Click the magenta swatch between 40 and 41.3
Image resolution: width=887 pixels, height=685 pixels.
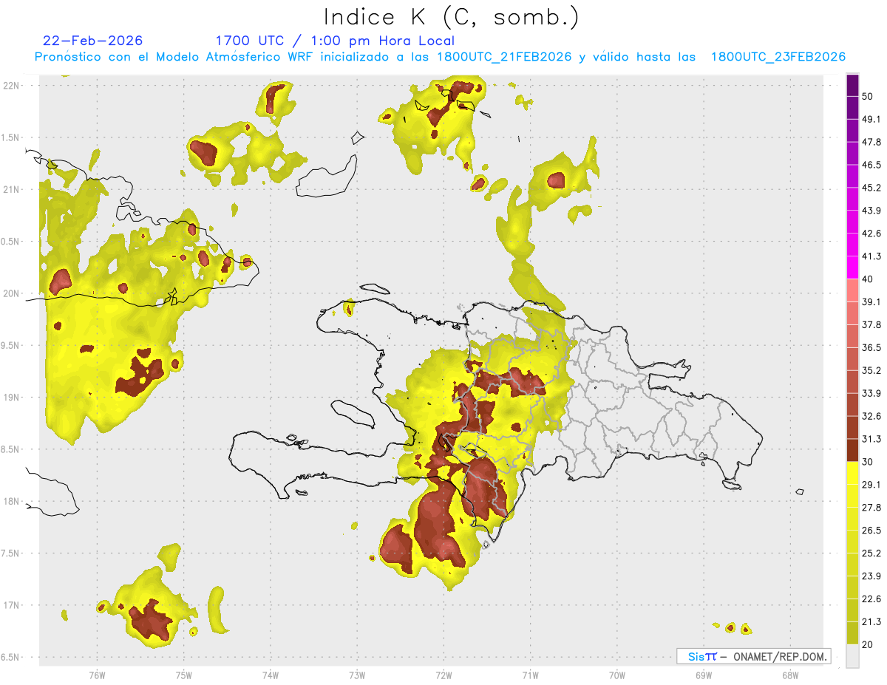(853, 267)
